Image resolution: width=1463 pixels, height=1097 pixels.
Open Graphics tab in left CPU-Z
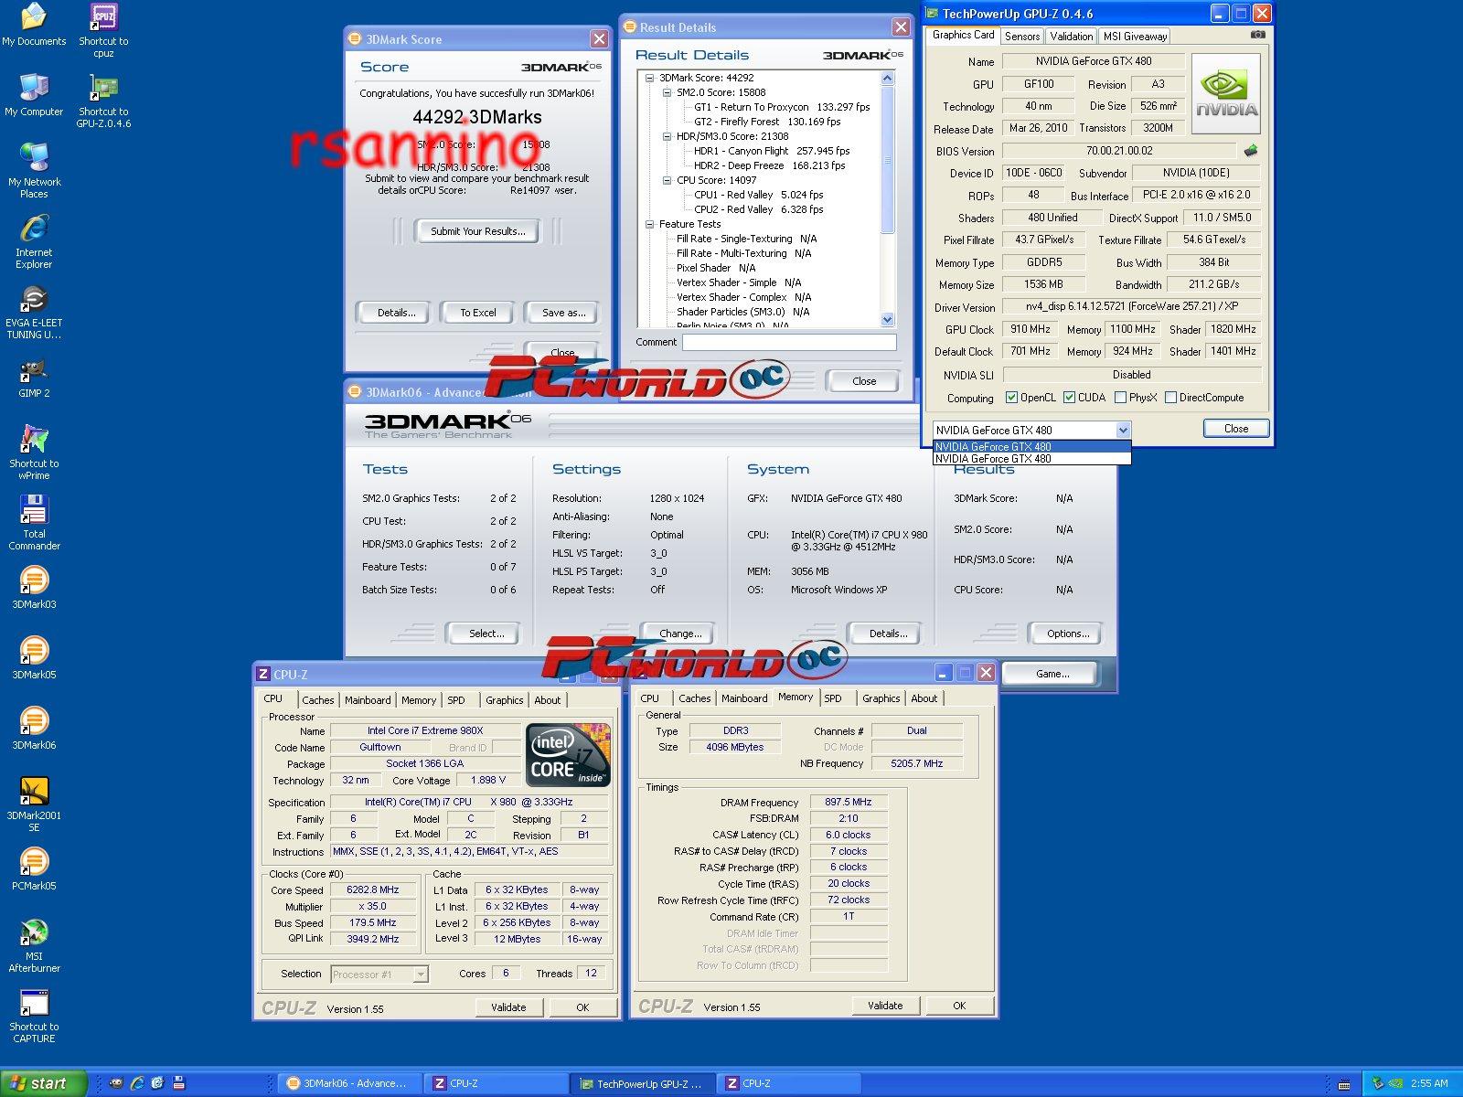click(504, 700)
